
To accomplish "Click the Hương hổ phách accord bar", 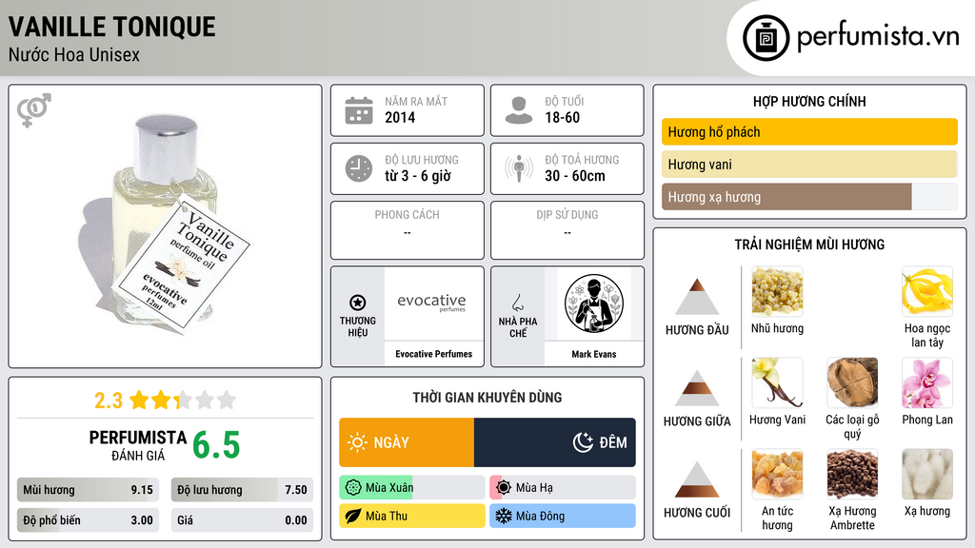I will [809, 131].
